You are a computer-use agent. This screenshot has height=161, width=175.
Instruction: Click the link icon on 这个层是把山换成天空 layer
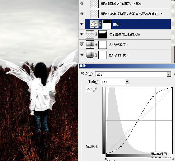(x=96, y=34)
